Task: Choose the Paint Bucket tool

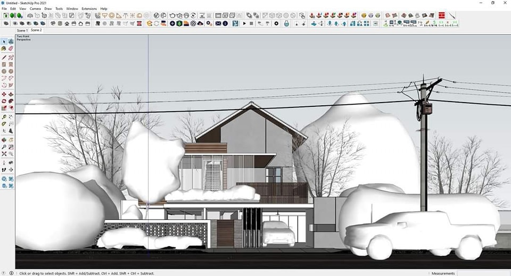Action: tap(4, 48)
